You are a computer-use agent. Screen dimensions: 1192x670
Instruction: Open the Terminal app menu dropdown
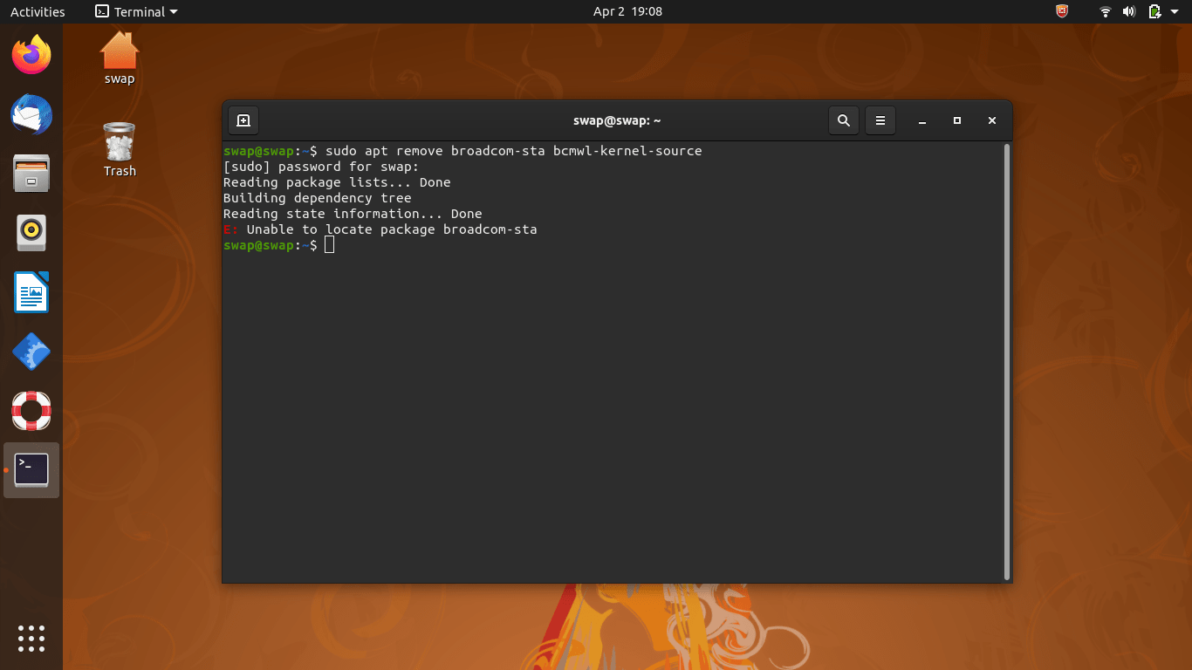pyautogui.click(x=136, y=11)
